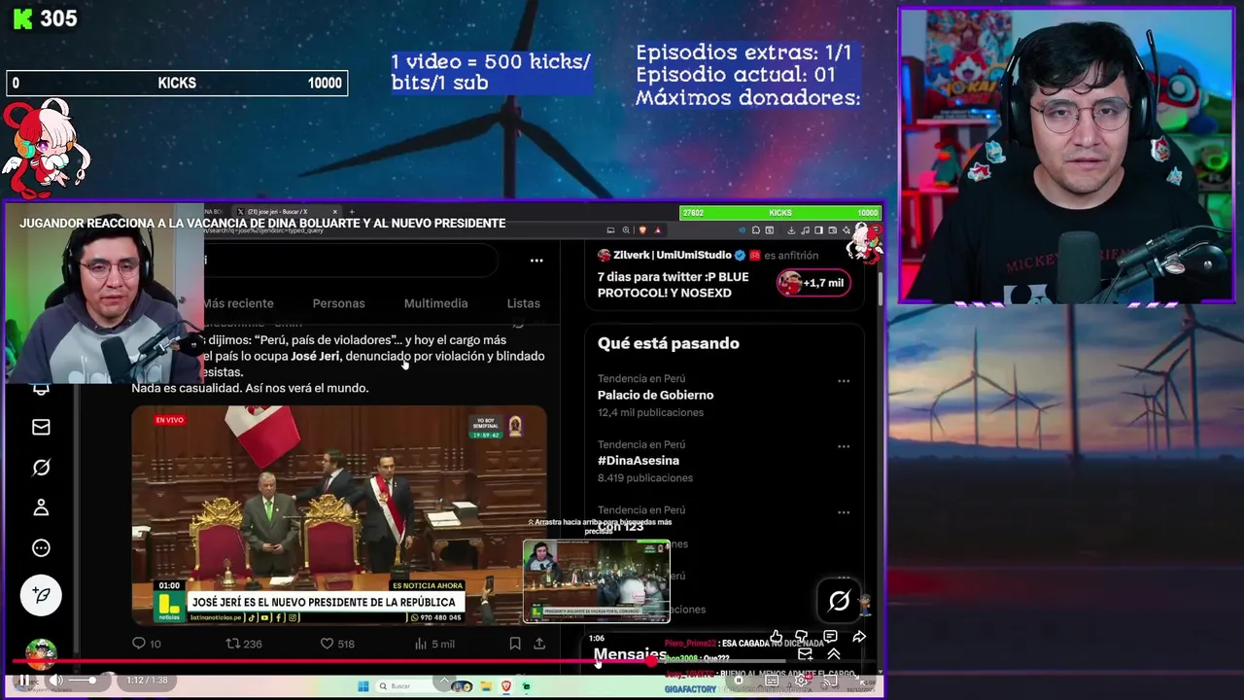Switch to Personas tab
Viewport: 1244px width, 700px height.
[338, 303]
